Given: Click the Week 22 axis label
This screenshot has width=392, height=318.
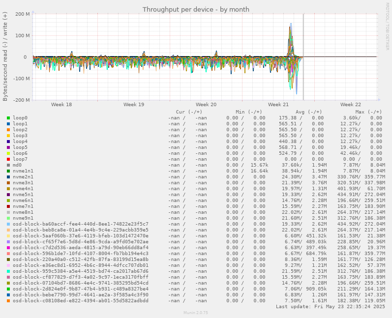Looking at the screenshot, I should coord(351,104).
